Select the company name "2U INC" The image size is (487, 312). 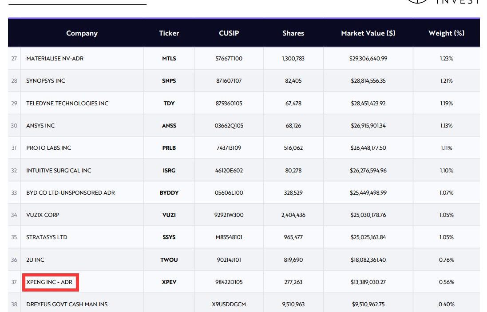35,260
